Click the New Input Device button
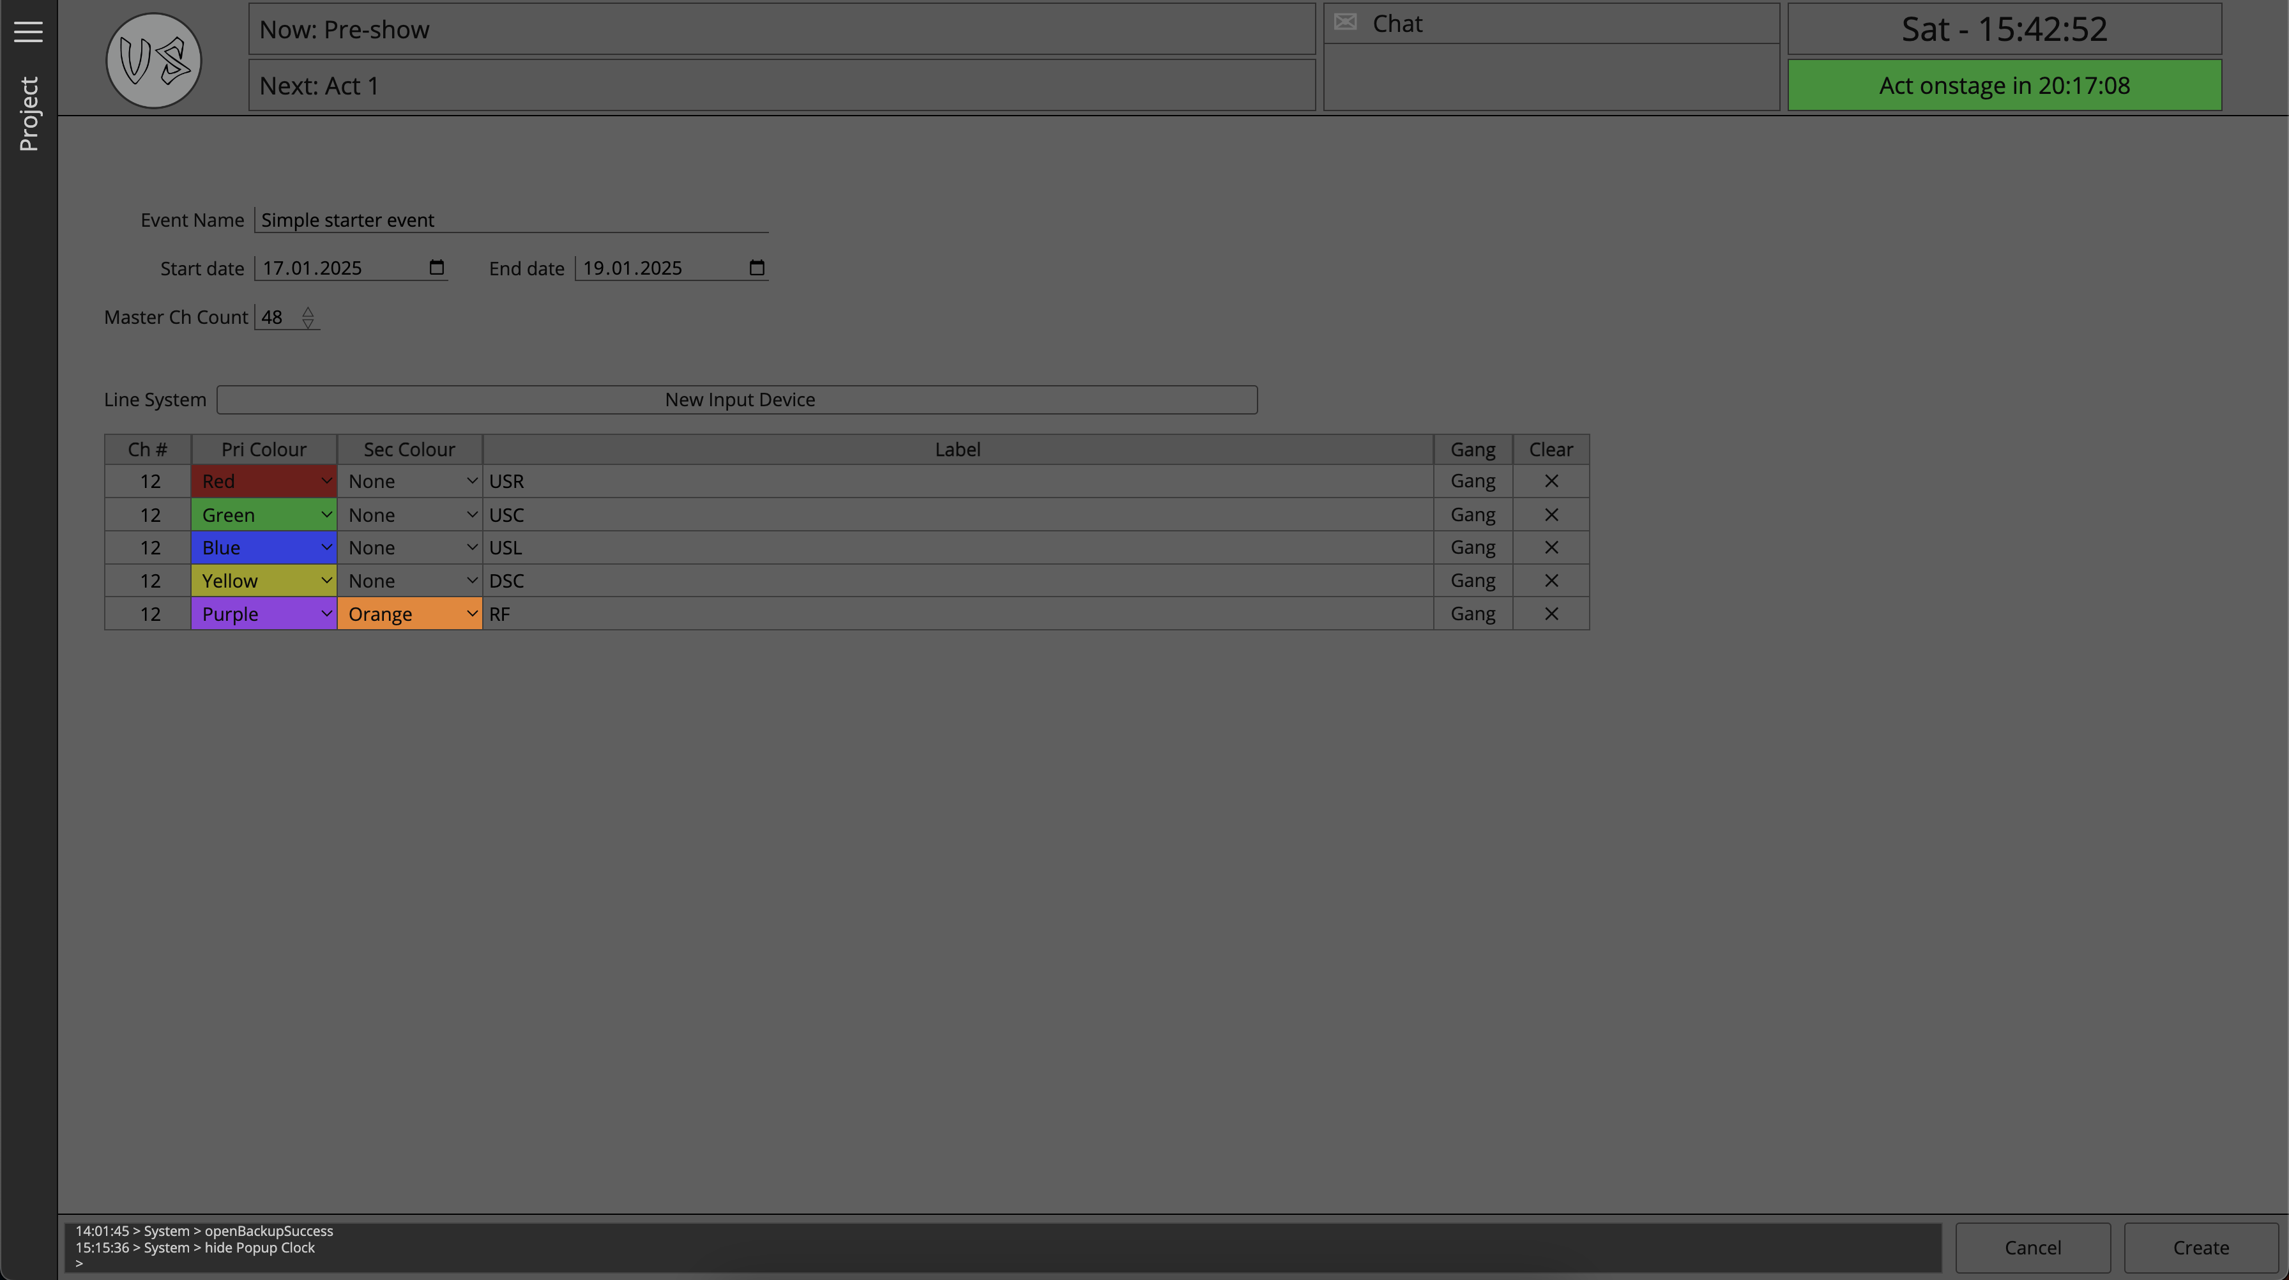 coord(738,400)
